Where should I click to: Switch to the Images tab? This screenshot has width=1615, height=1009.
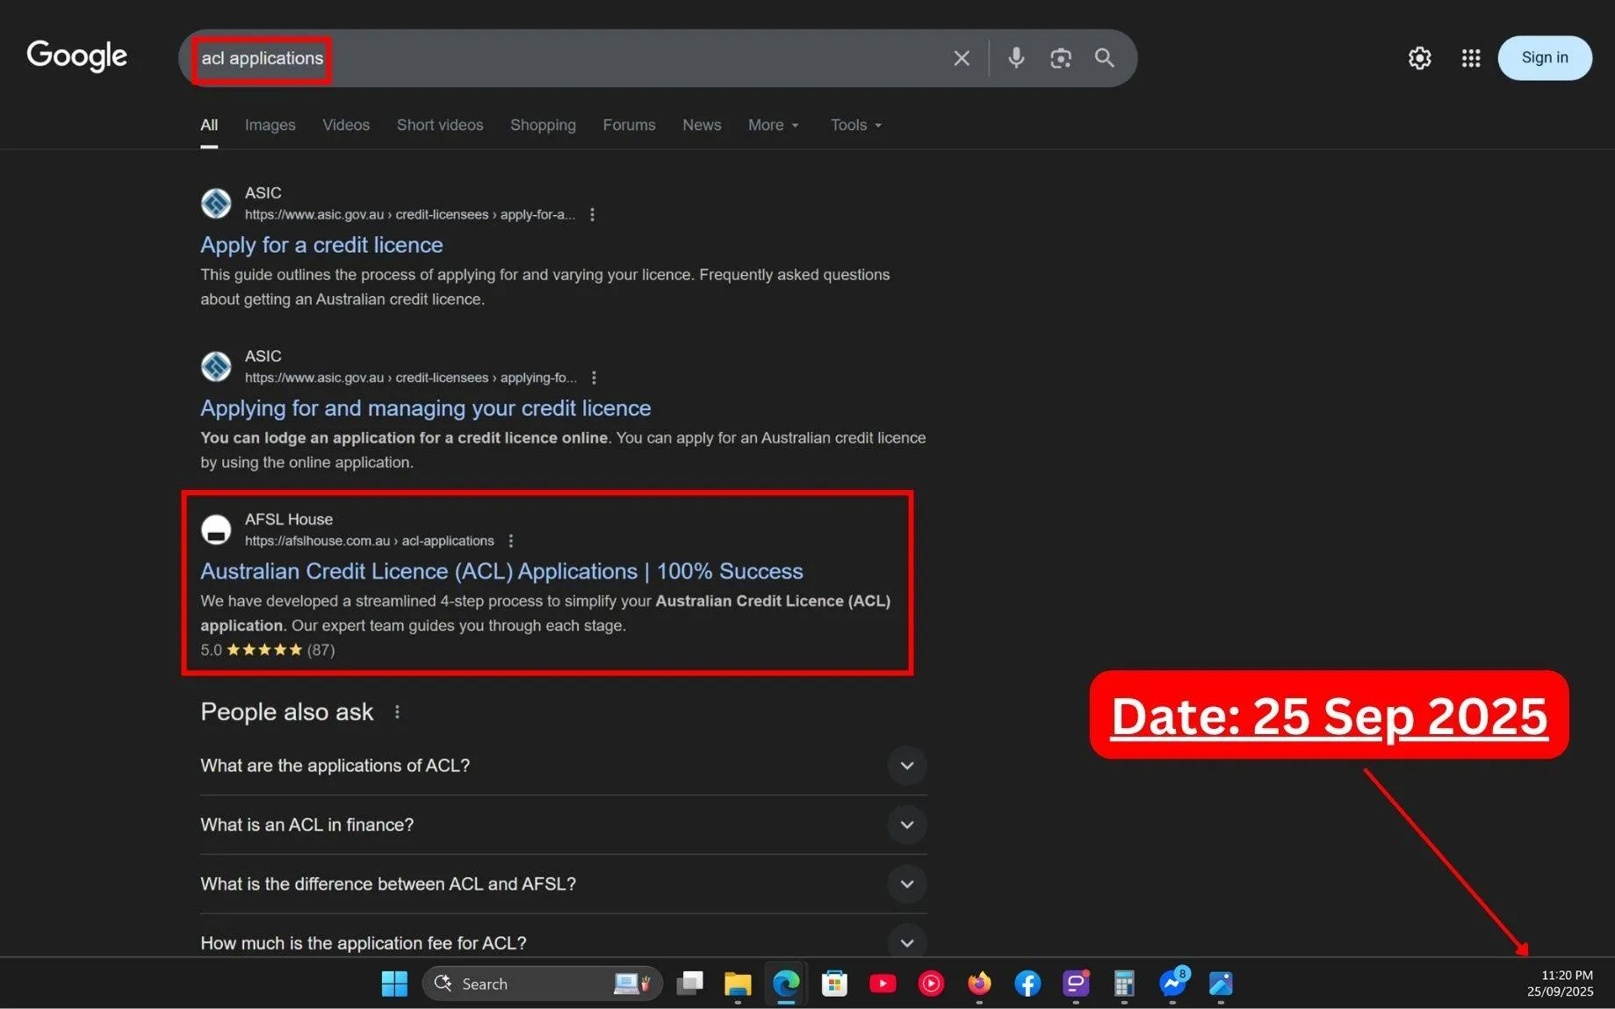pos(270,125)
